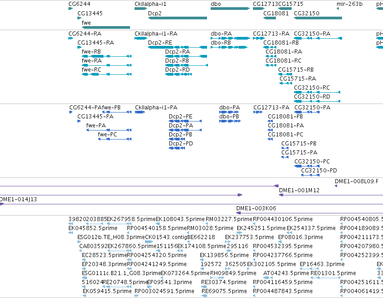Select the CG15715-RB transcript label
This screenshot has width=383, height=298.
pyautogui.click(x=296, y=70)
